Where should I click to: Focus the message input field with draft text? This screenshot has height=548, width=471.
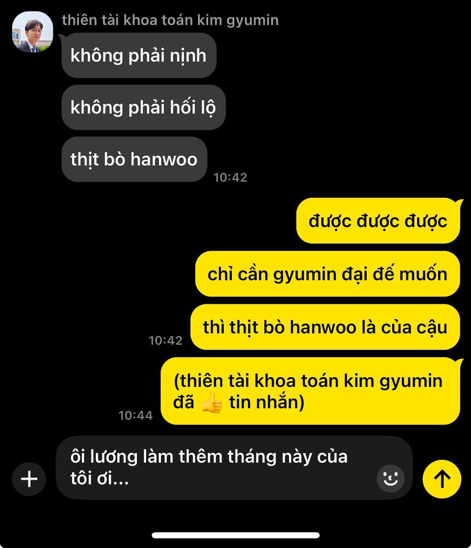coord(234,468)
